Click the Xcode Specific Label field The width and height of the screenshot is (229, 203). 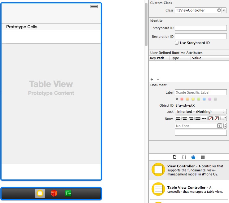pos(201,92)
